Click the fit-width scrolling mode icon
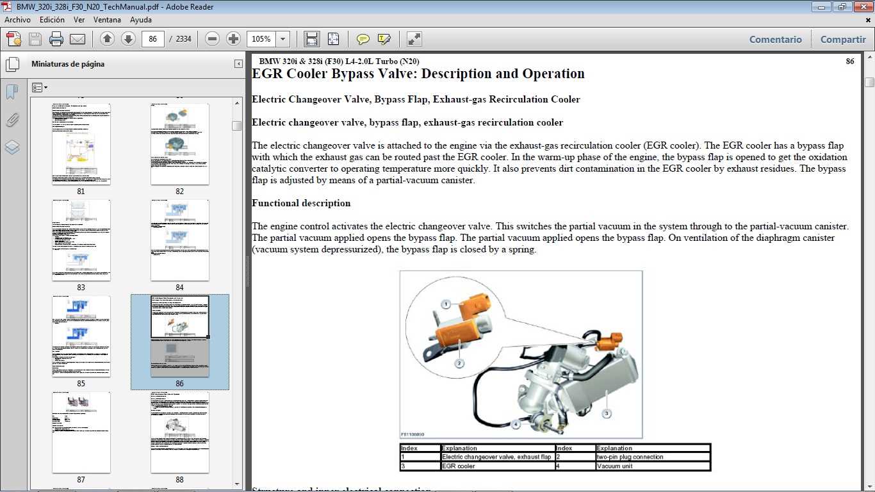The width and height of the screenshot is (875, 492). click(312, 39)
